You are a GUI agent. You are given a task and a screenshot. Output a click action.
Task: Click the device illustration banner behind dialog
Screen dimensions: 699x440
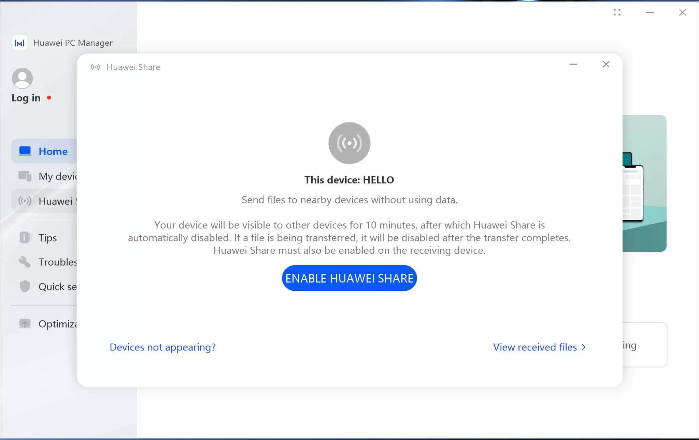coord(644,183)
